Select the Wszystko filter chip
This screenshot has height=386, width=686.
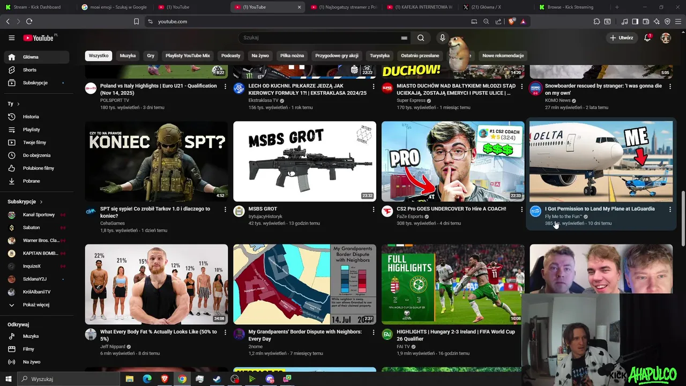tap(99, 56)
